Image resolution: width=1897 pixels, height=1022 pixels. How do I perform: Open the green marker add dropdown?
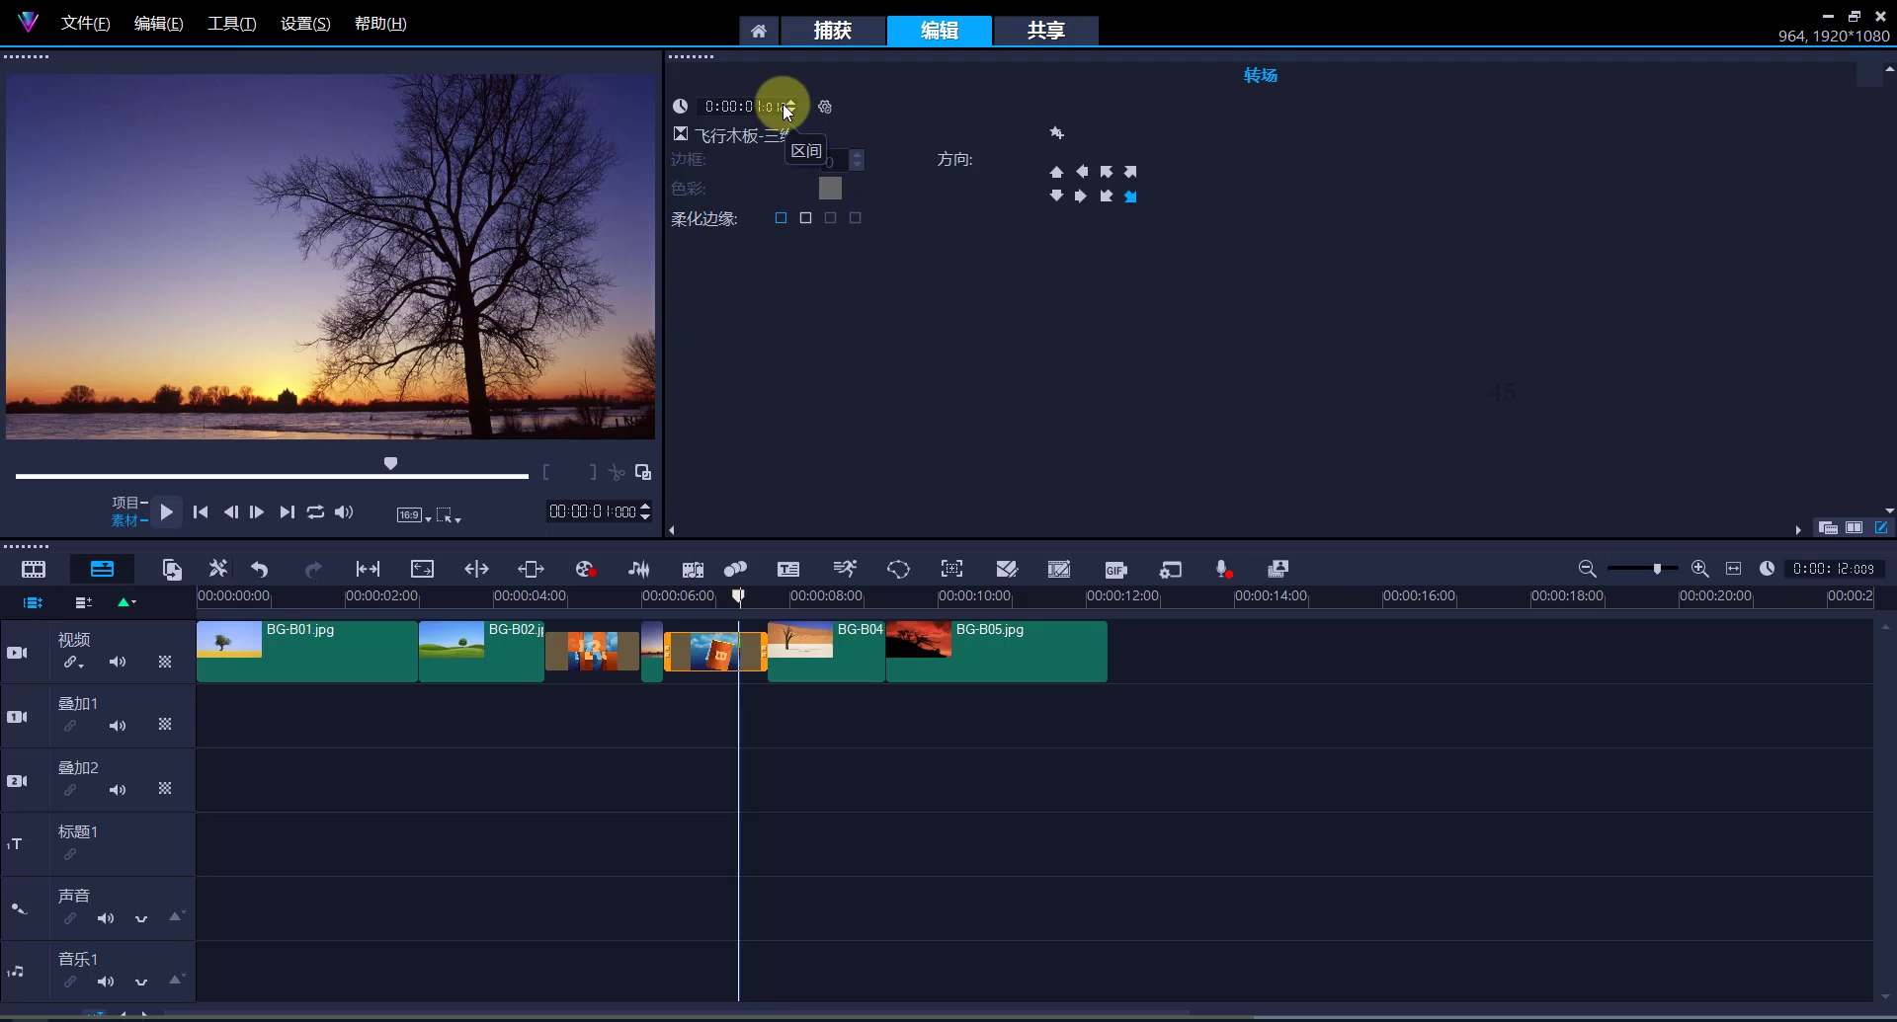[x=126, y=601]
